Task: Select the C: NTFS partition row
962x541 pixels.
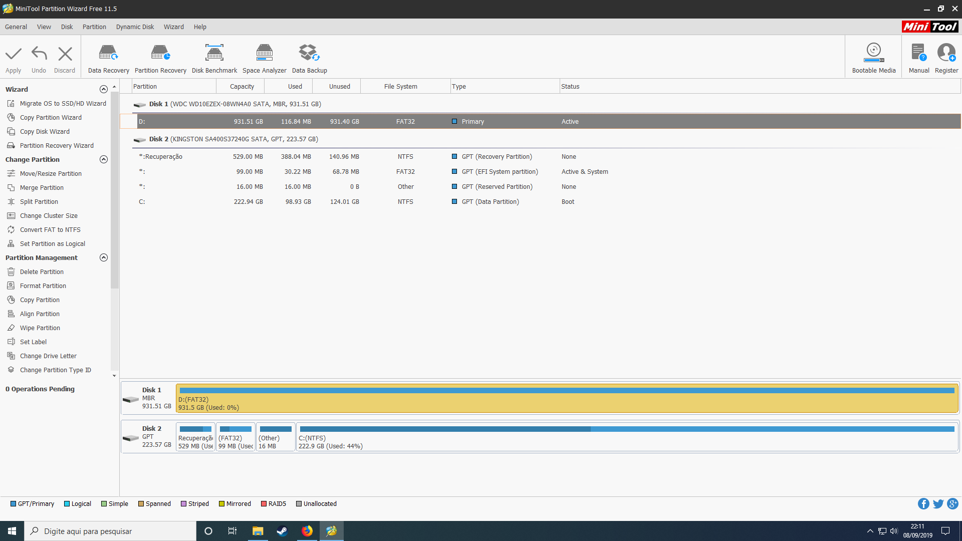Action: (549, 202)
